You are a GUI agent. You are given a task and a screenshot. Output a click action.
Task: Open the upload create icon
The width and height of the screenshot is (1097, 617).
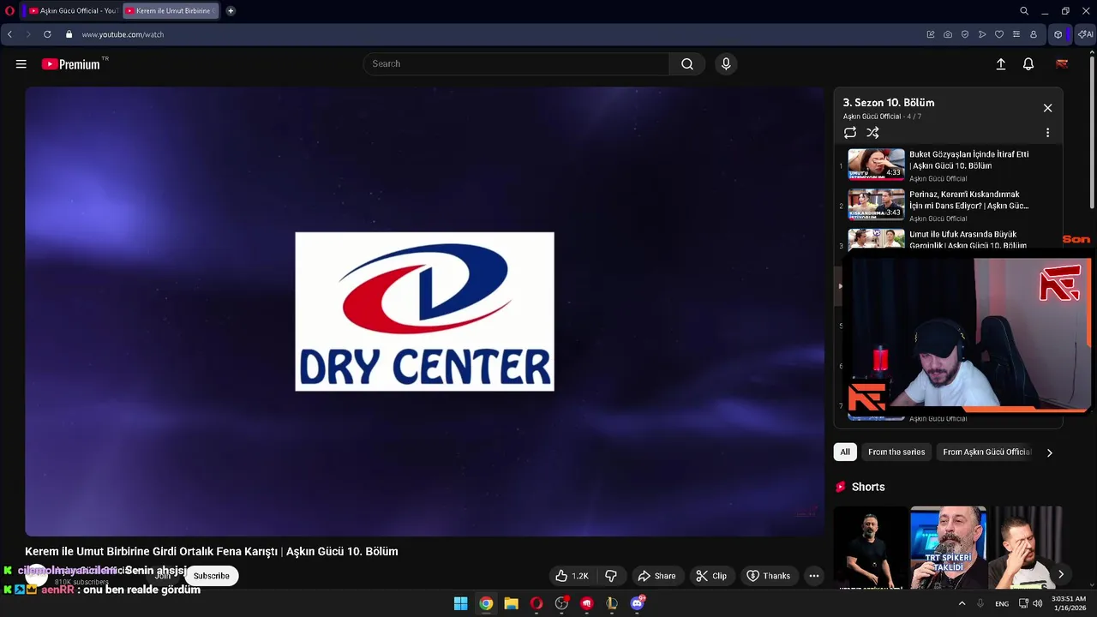pos(1000,64)
